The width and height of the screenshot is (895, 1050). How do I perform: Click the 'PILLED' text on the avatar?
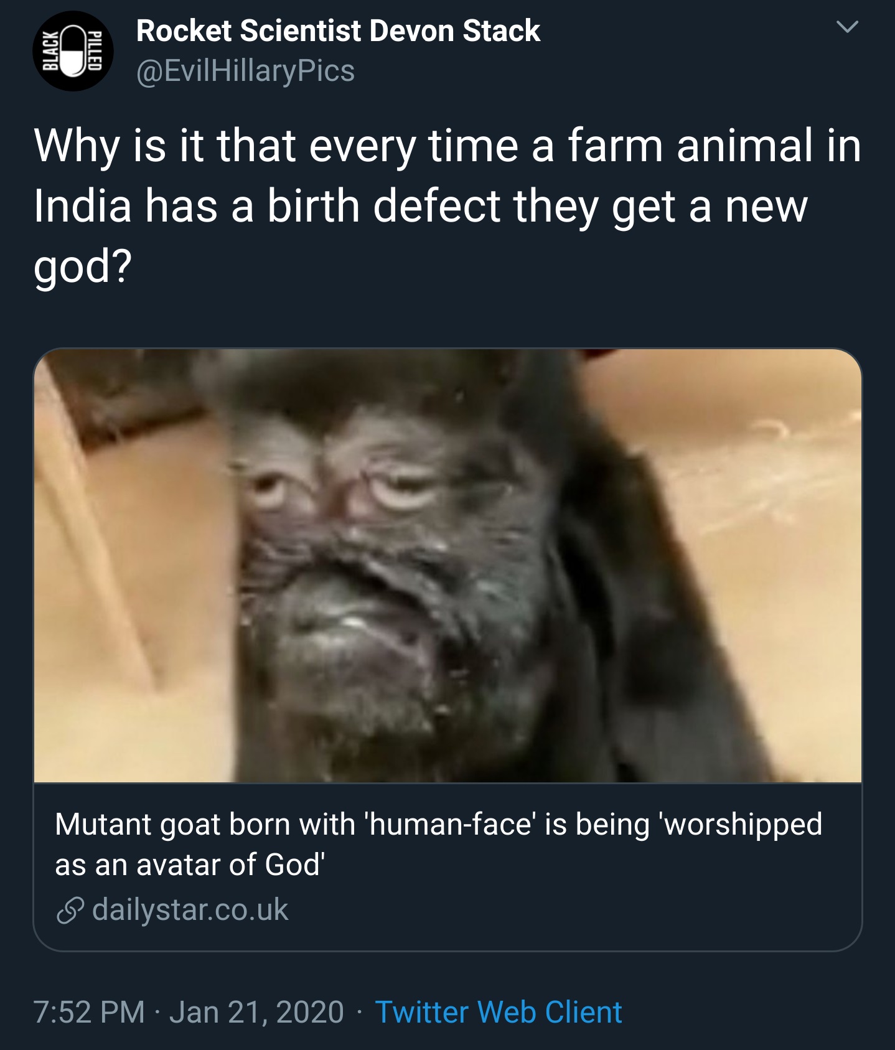94,51
